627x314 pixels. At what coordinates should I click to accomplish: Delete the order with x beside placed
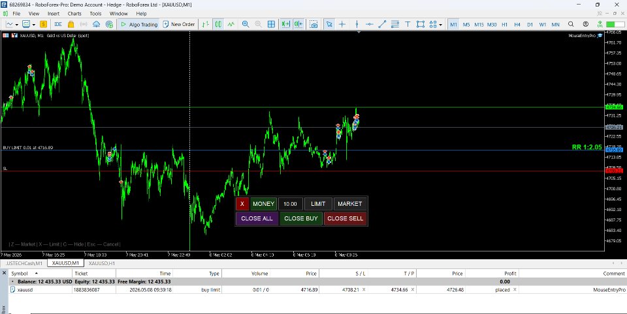[515, 290]
